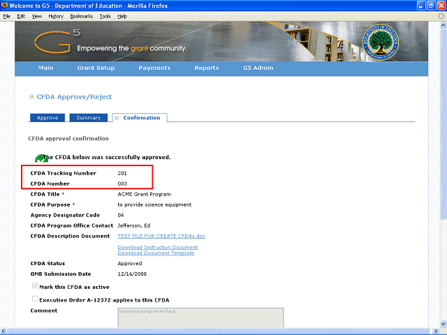Open the History menu
This screenshot has width=447, height=335.
[x=56, y=16]
